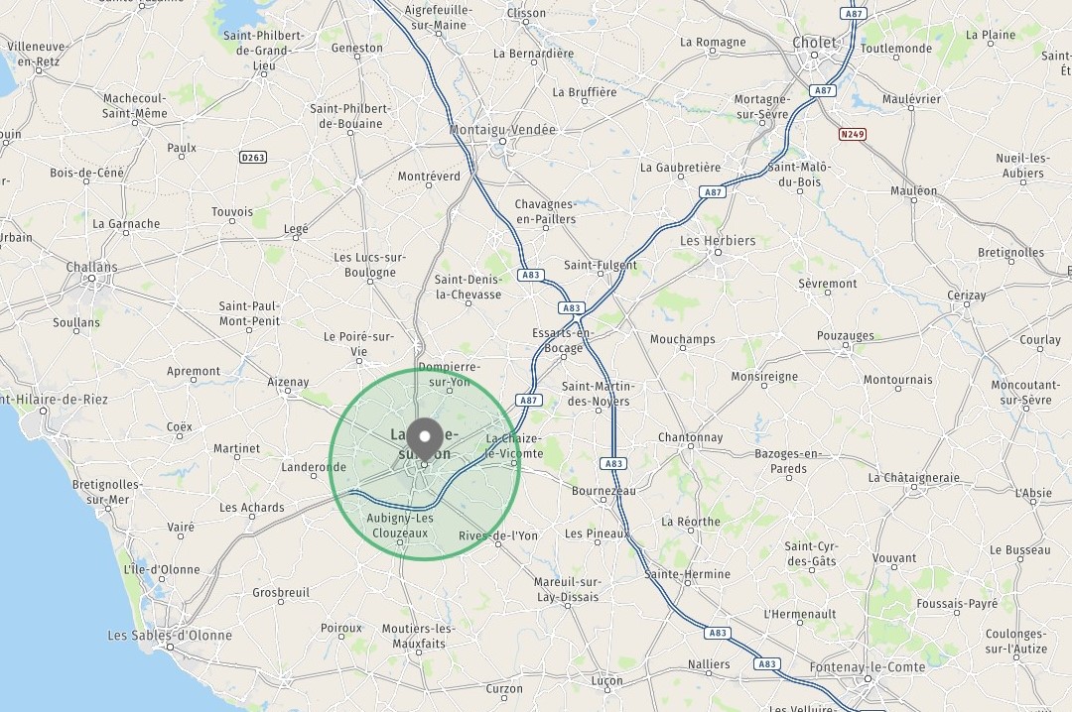Image resolution: width=1072 pixels, height=712 pixels.
Task: Click the gray location pin marker
Action: [x=425, y=439]
